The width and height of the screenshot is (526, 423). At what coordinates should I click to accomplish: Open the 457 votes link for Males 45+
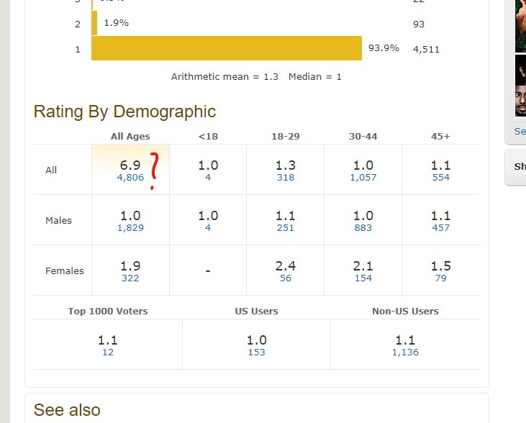pyautogui.click(x=441, y=228)
